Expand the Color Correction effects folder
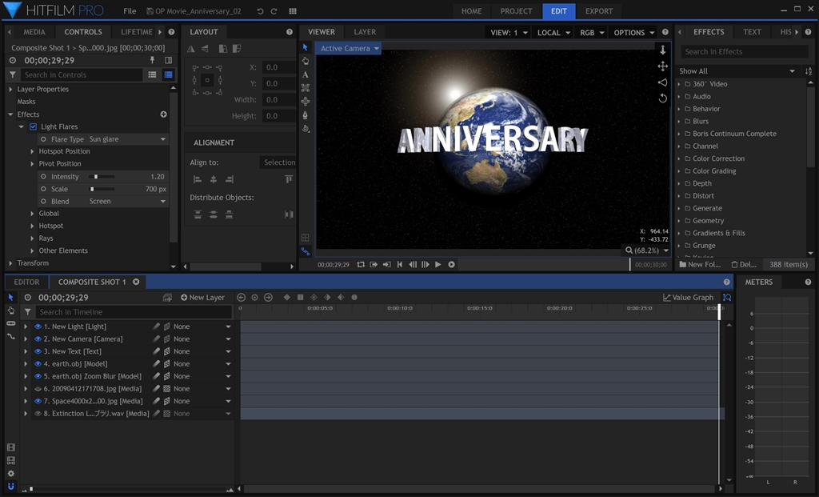 (718, 158)
